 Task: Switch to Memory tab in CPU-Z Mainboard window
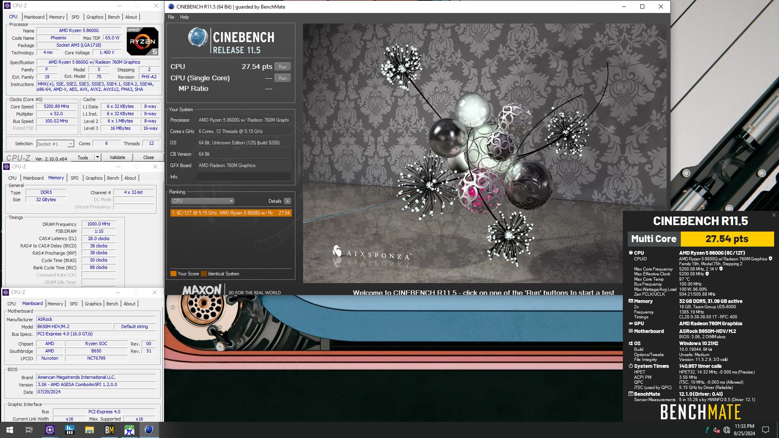55,304
